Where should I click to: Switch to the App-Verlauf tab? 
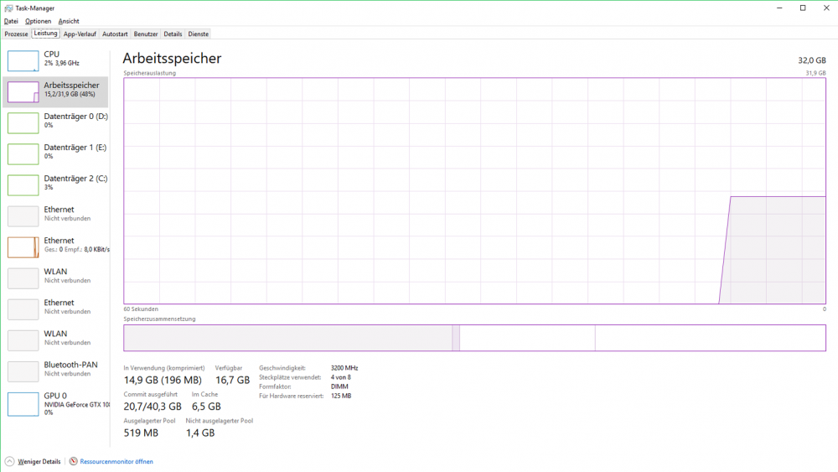(80, 34)
